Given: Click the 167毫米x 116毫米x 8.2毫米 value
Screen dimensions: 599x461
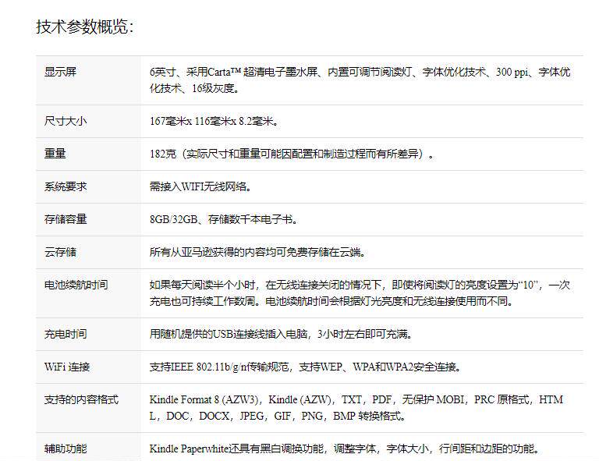Looking at the screenshot, I should tap(214, 121).
